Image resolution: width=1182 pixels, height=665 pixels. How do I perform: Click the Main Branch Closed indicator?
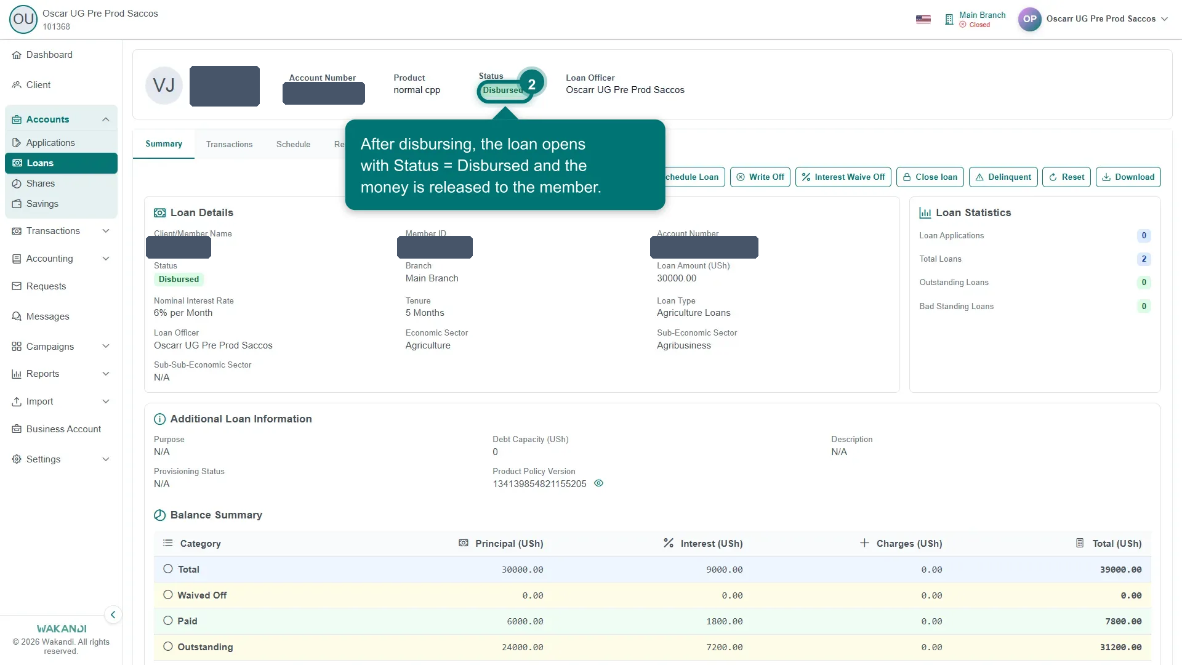click(x=975, y=19)
